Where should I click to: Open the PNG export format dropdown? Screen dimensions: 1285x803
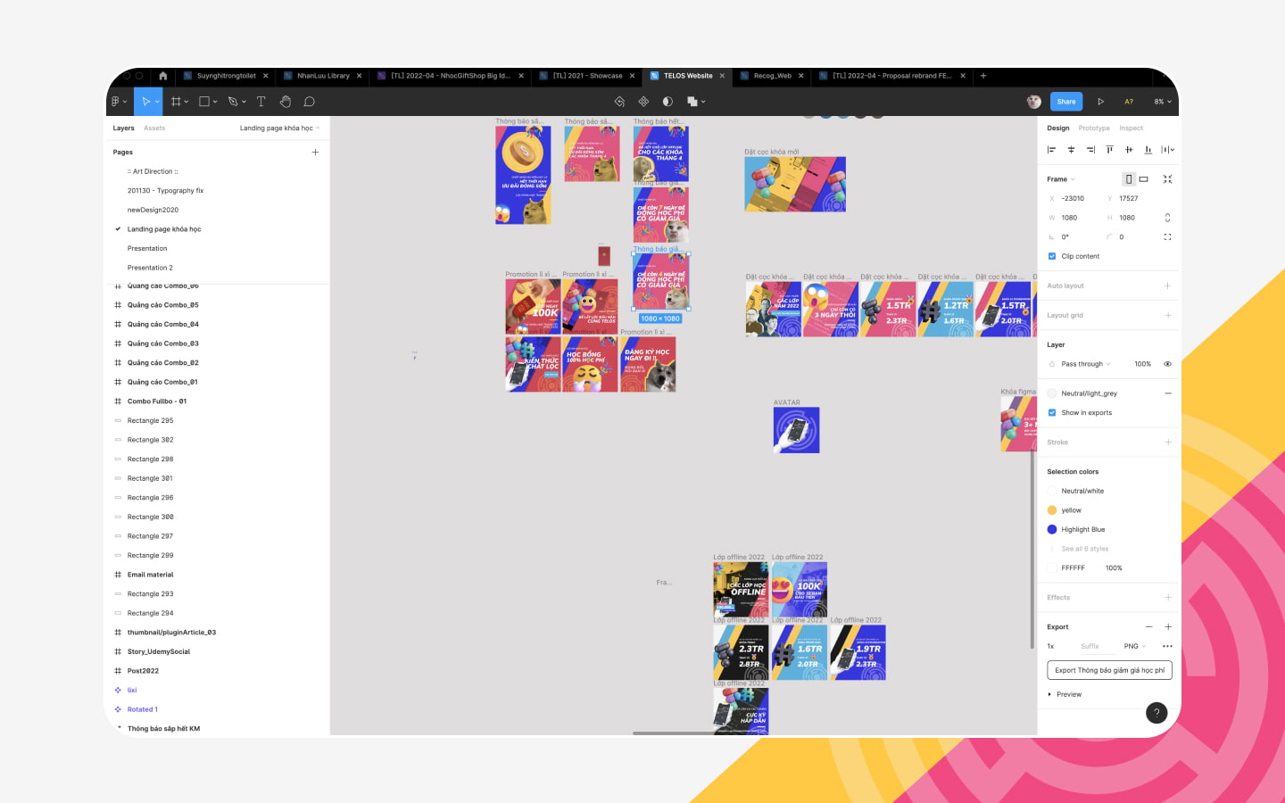click(1135, 646)
